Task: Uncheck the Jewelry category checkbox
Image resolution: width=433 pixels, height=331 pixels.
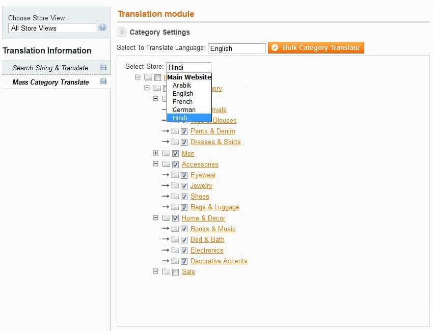Action: 184,186
